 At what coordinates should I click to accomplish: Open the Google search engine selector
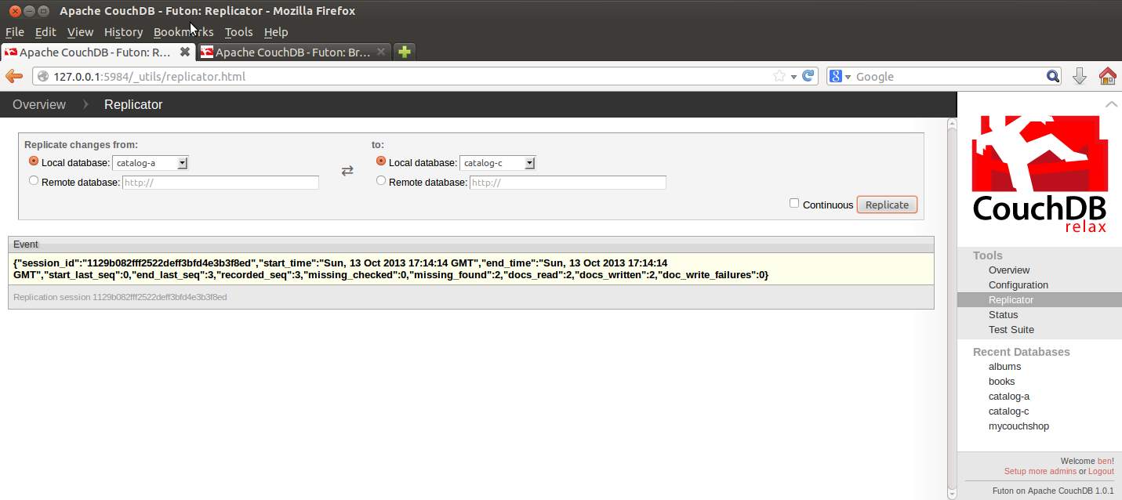click(840, 76)
